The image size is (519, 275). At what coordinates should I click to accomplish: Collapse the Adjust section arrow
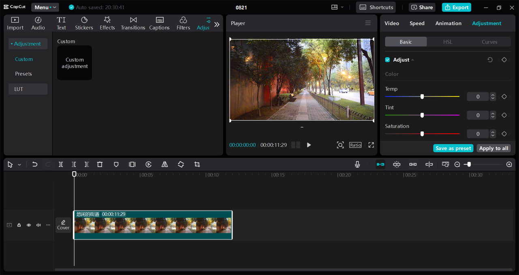[x=413, y=60]
